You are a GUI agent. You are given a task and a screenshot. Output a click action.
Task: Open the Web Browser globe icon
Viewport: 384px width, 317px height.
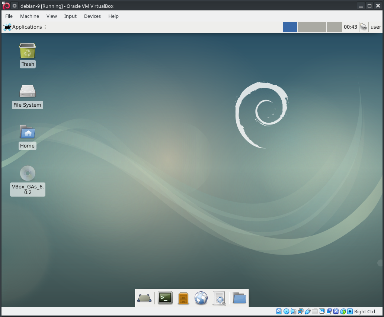click(x=201, y=298)
